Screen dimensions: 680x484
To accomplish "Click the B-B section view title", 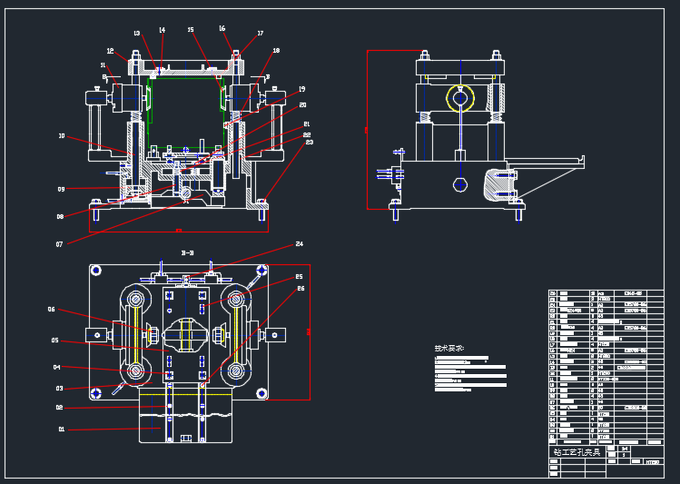I will tap(187, 253).
